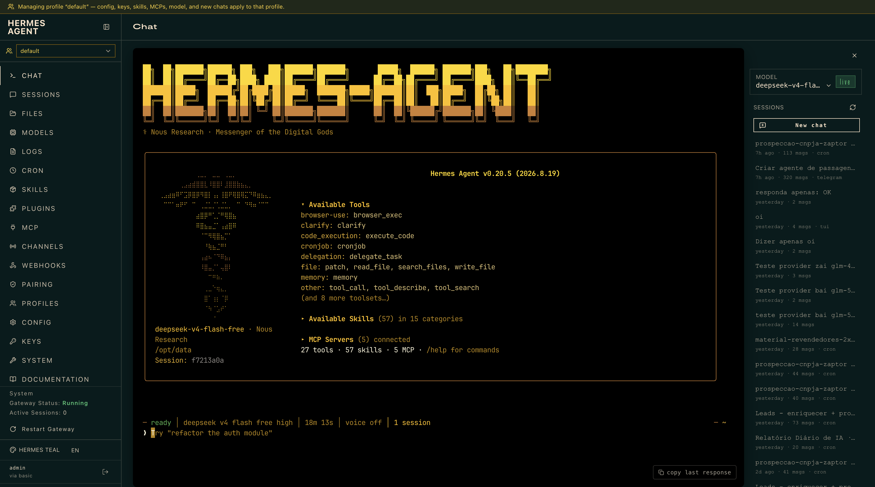Close the sessions side panel
875x487 pixels.
(855, 55)
